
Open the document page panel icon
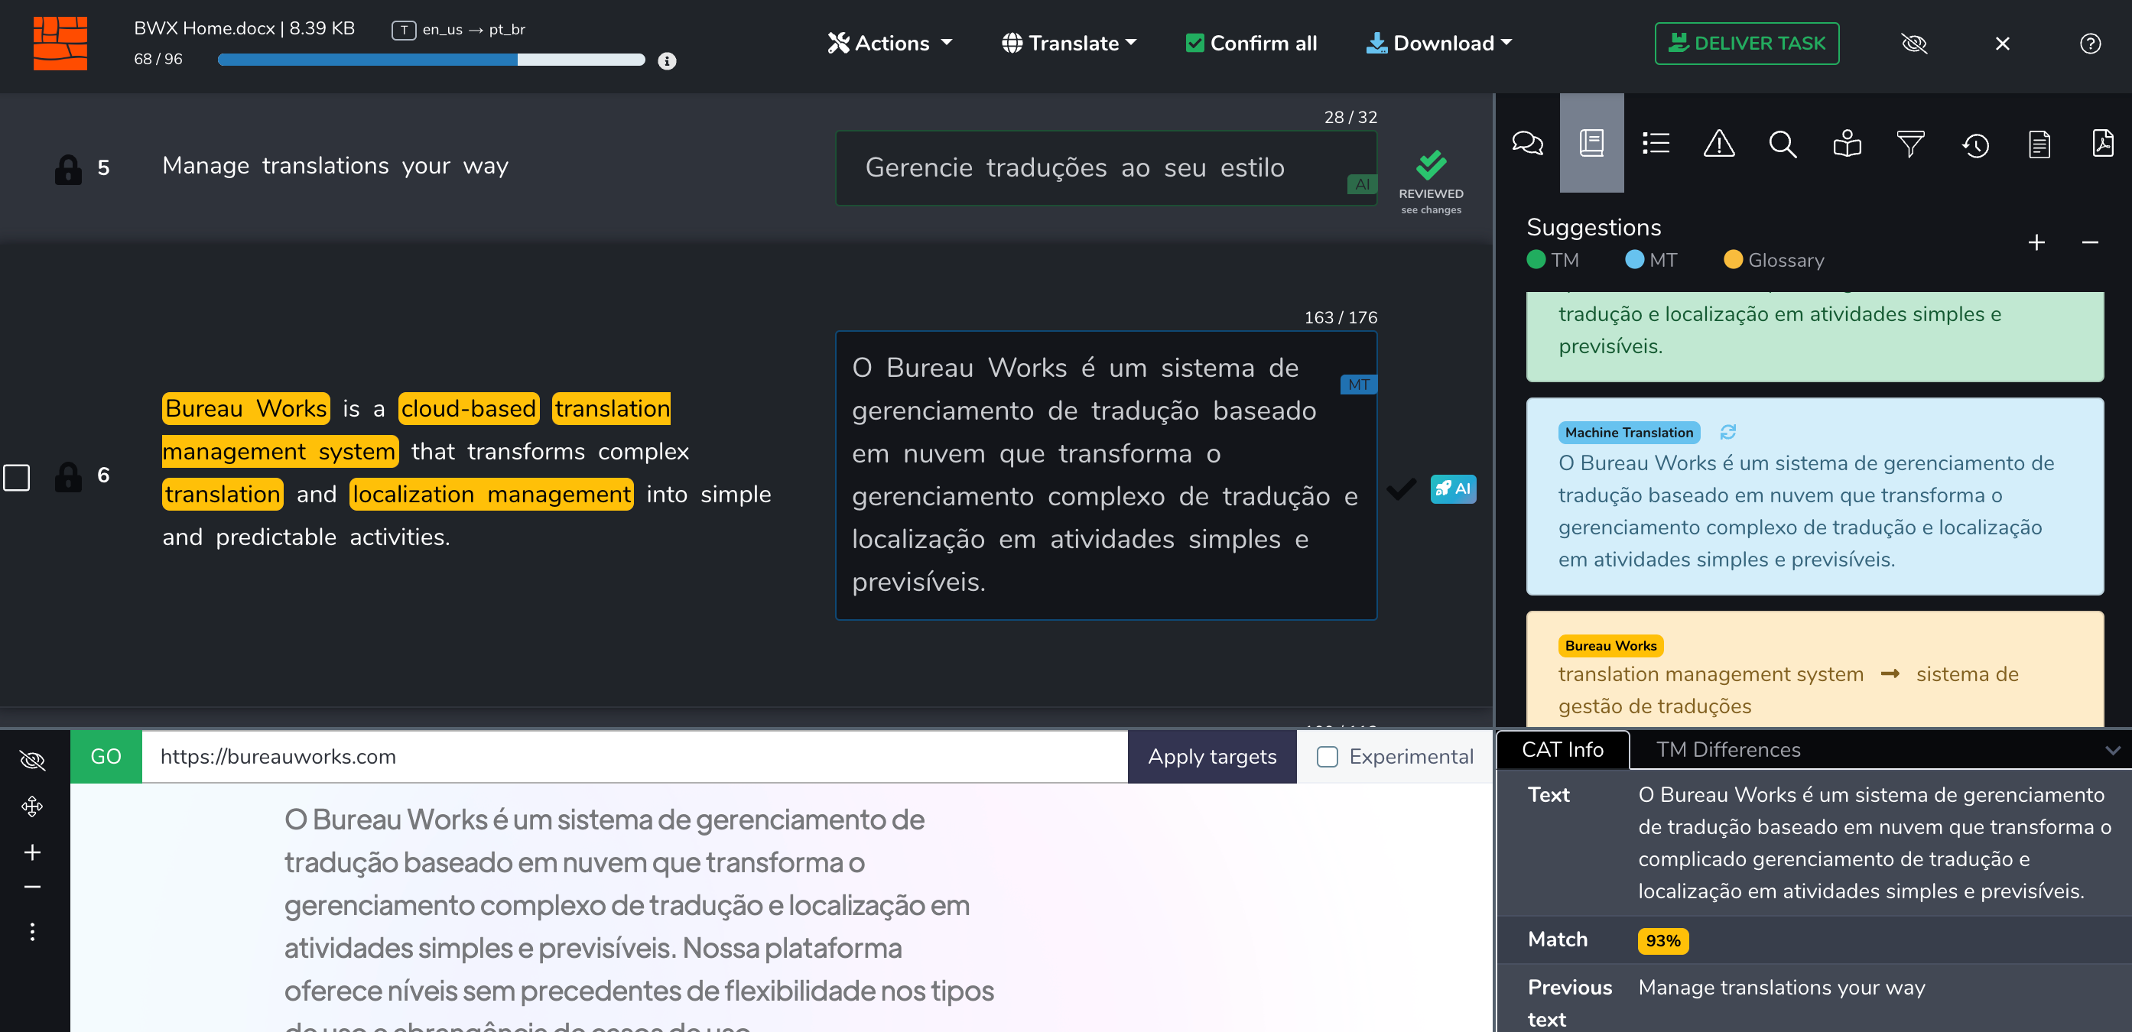pyautogui.click(x=2039, y=144)
